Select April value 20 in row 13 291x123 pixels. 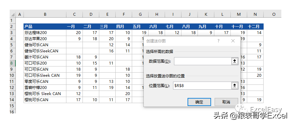click(124, 93)
